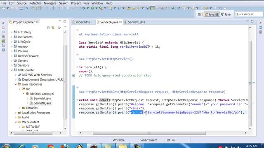Screen dimensions: 264x148
Task: Open the Search menu
Action: pos(64,3)
